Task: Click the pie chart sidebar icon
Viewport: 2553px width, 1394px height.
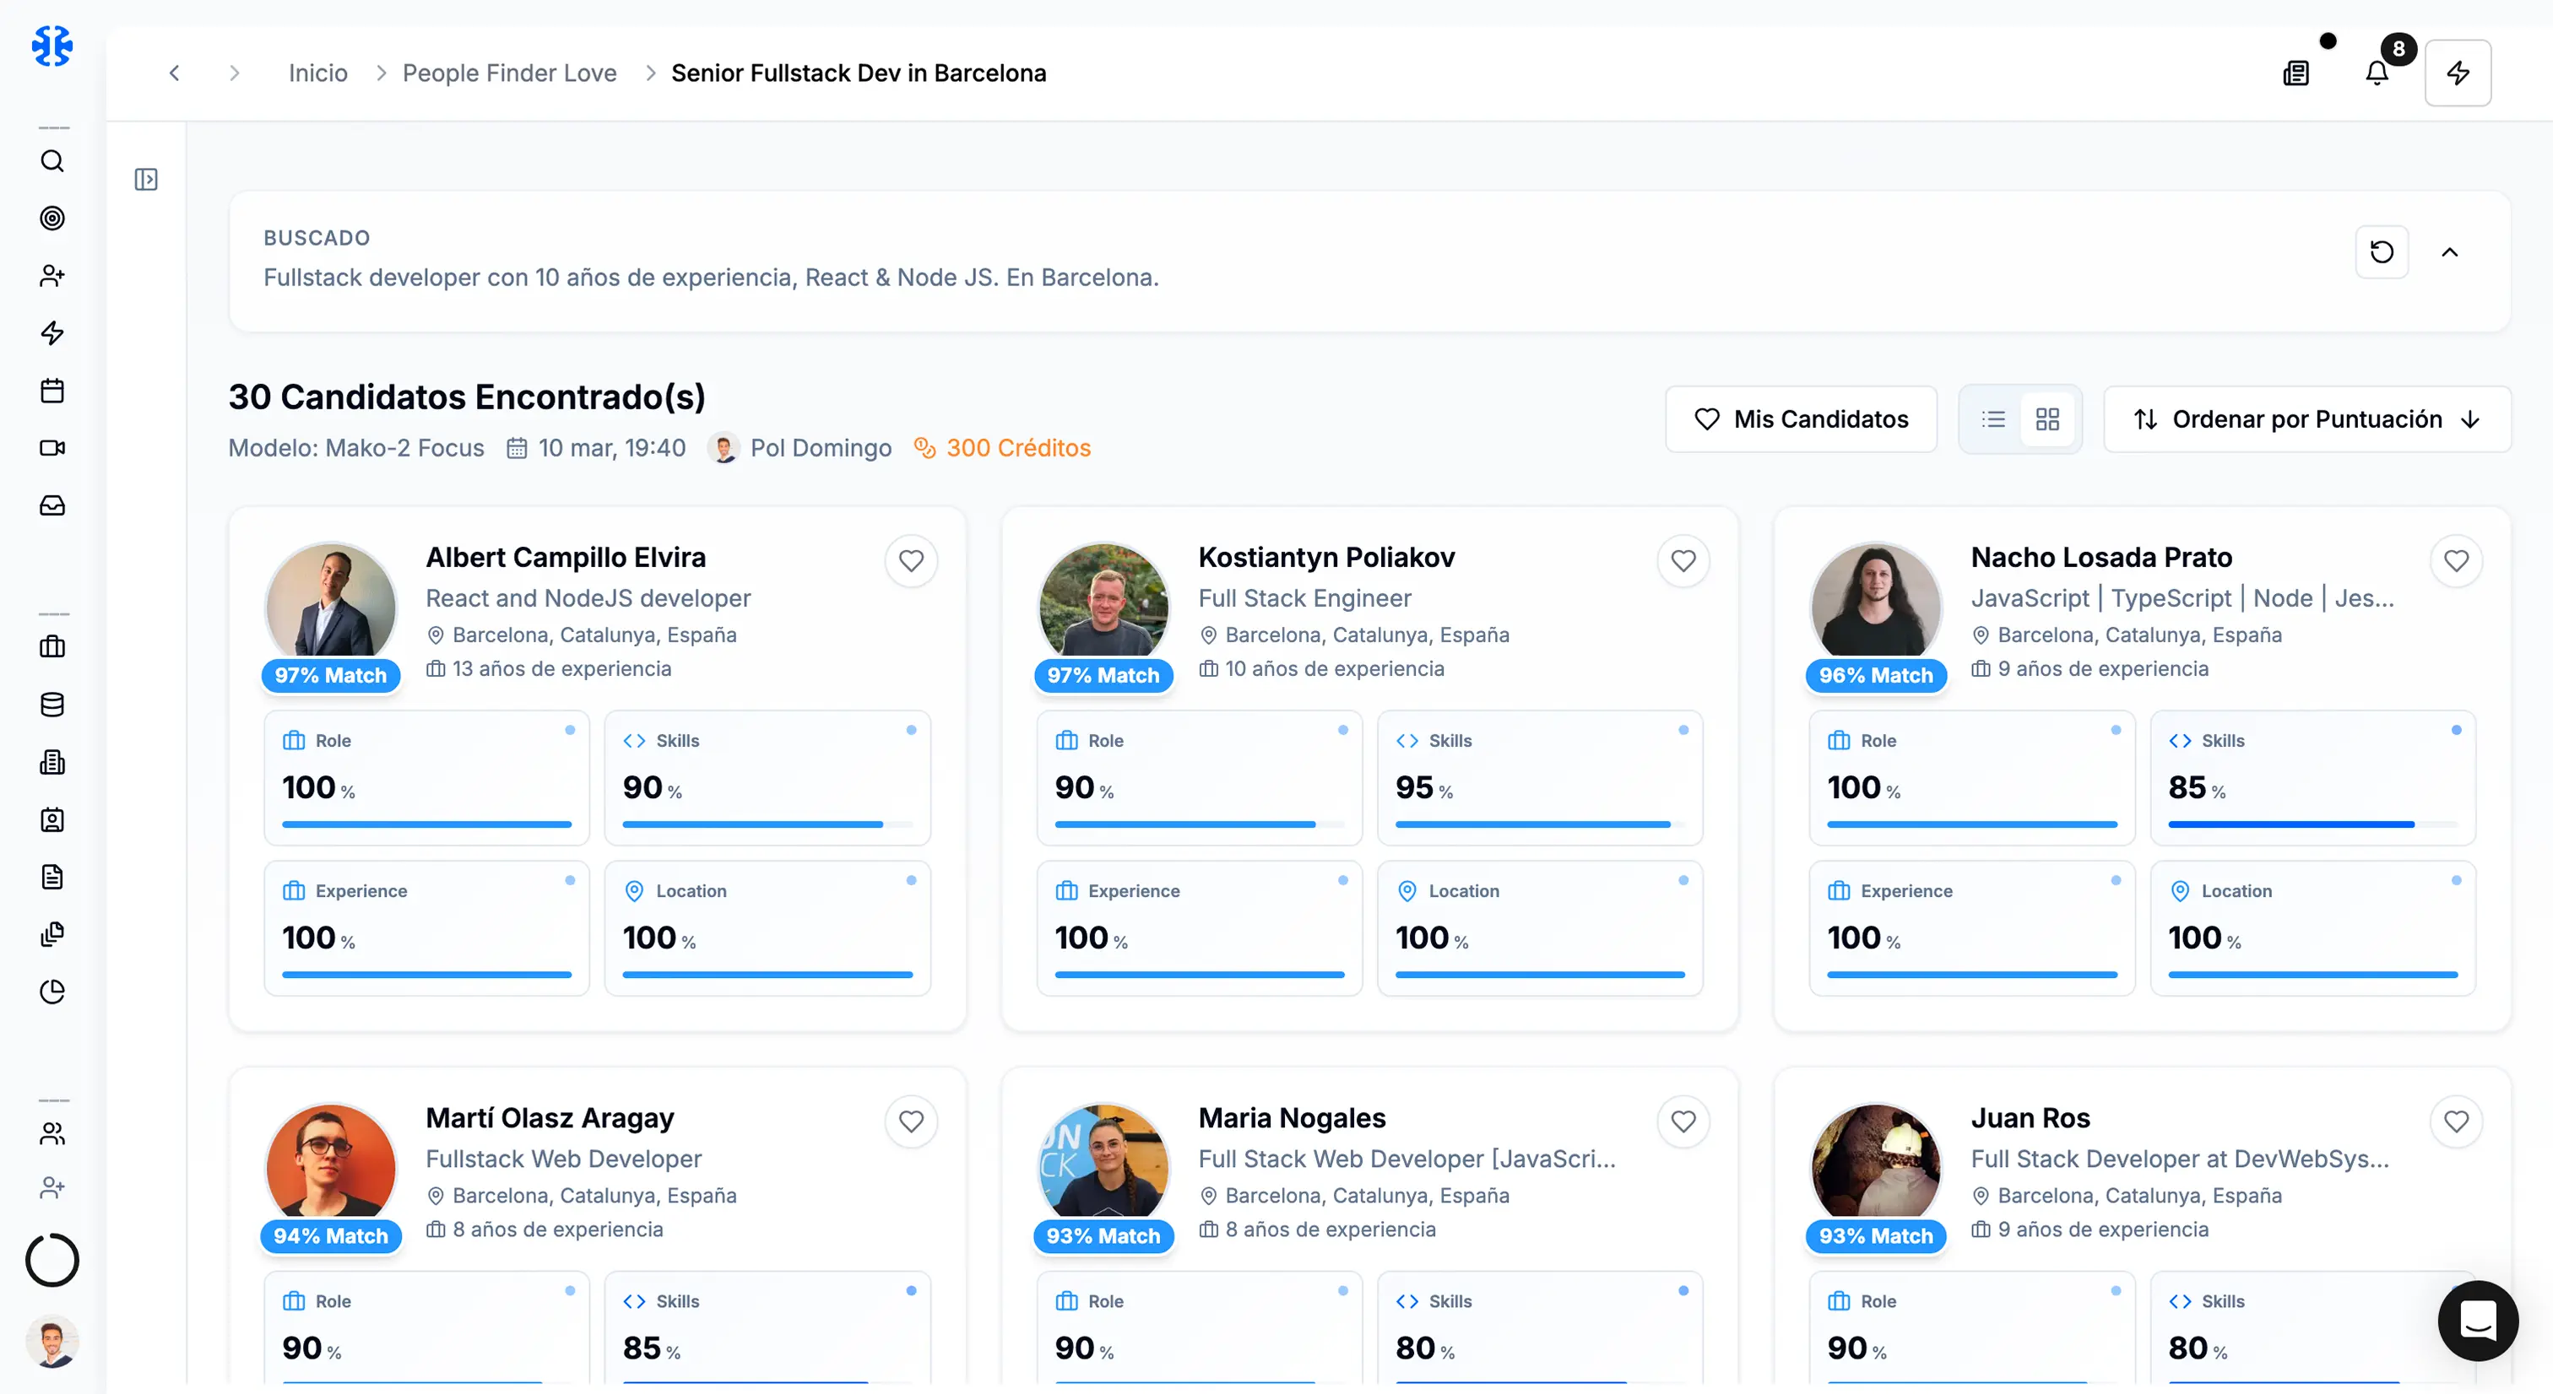Action: pos(51,991)
